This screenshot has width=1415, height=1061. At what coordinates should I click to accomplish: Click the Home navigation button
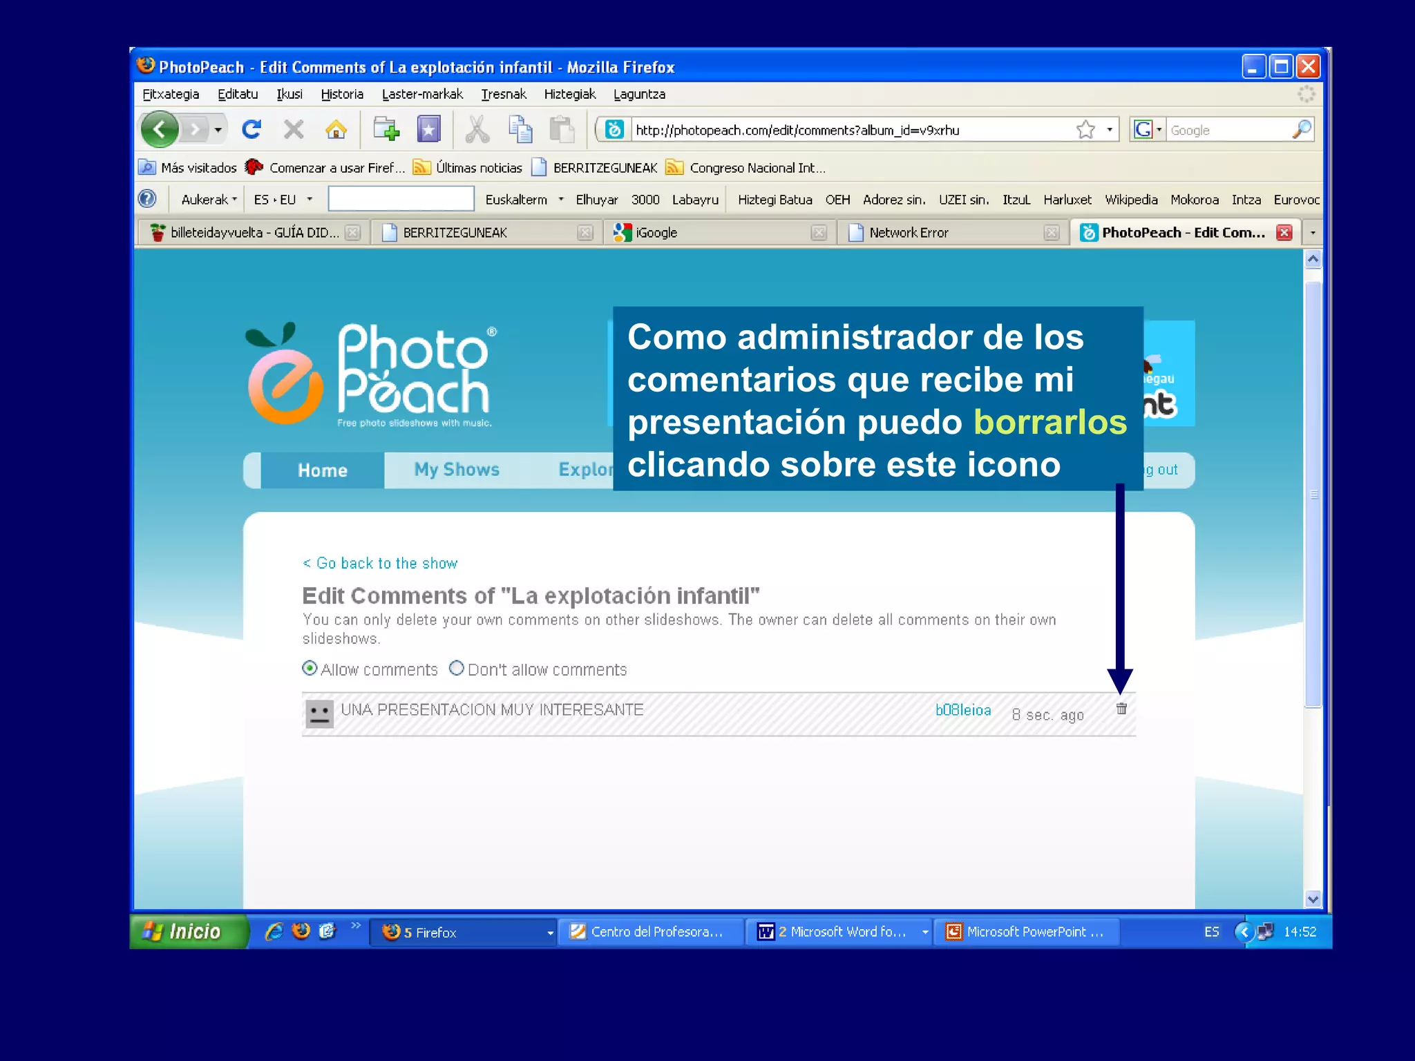322,470
